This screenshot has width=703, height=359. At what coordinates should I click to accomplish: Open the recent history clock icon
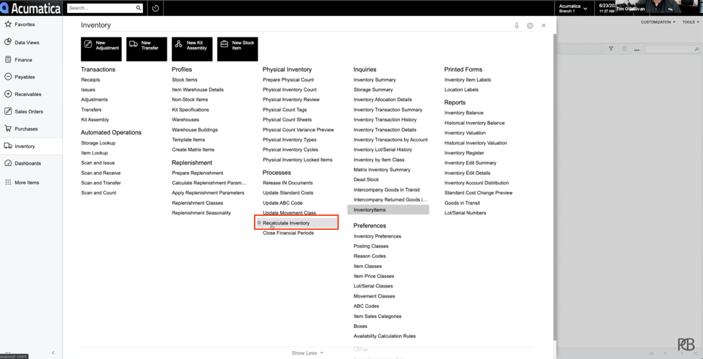click(155, 8)
